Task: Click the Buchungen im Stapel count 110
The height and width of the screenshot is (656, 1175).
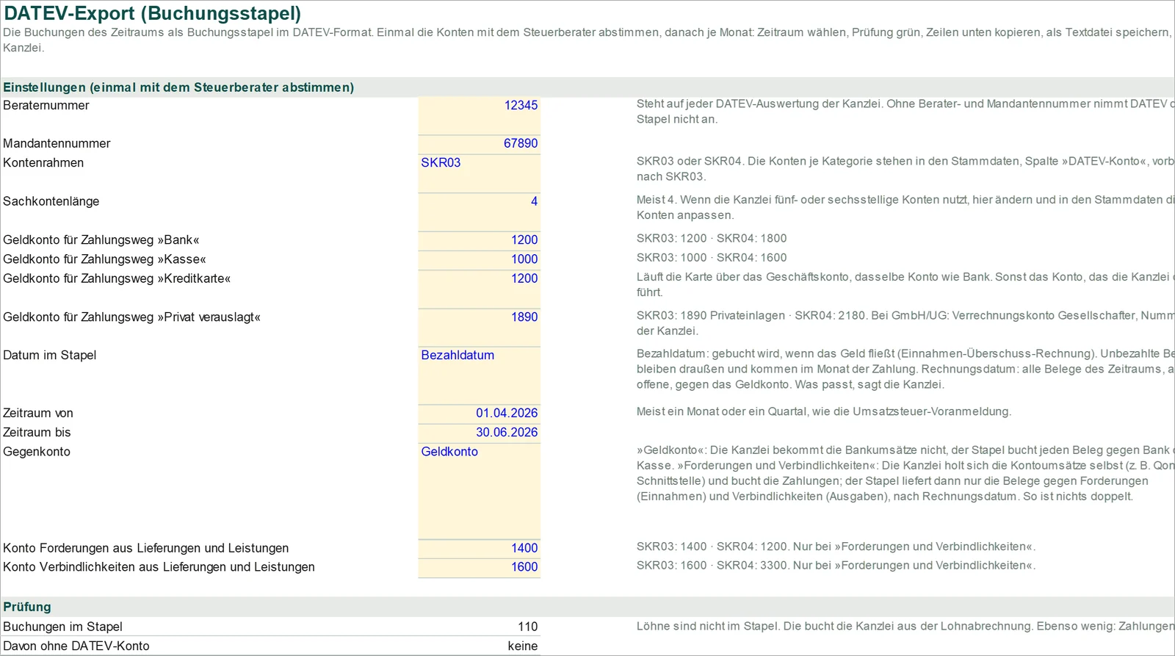Action: (527, 627)
